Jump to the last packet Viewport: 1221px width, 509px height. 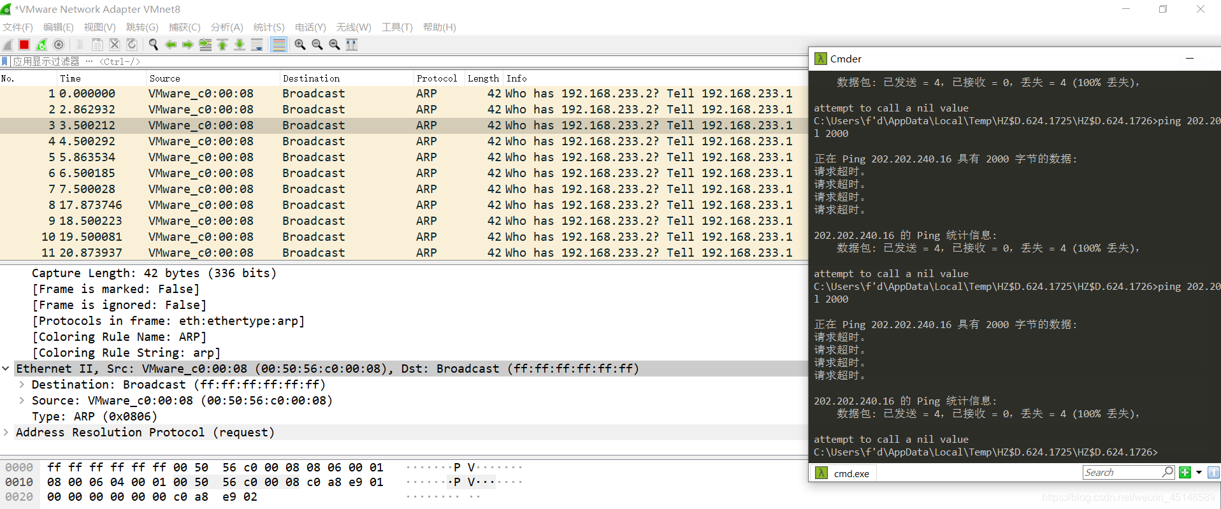240,45
